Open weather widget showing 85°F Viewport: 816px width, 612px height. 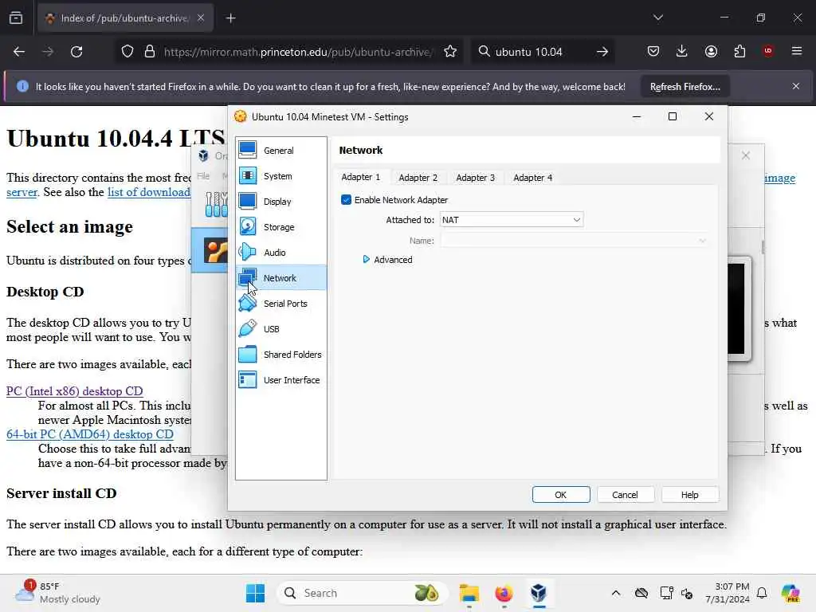[57, 593]
